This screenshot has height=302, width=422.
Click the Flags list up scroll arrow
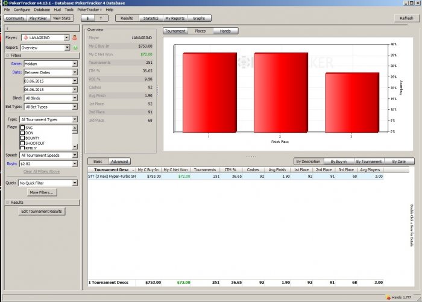[75, 128]
